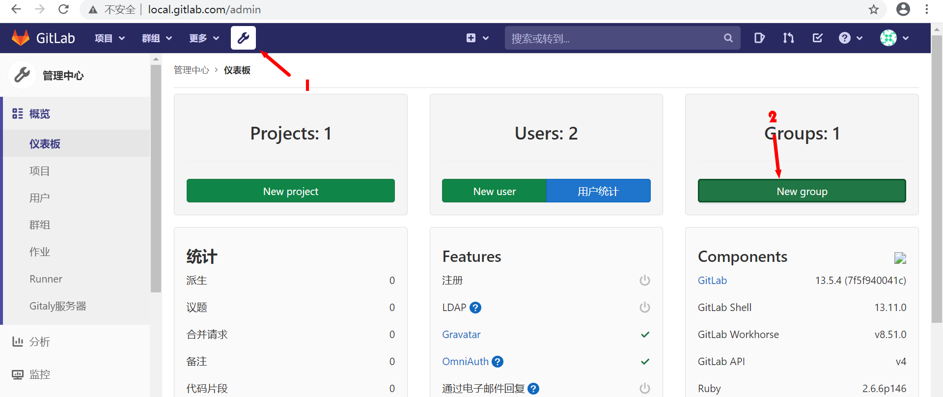Screen dimensions: 943x397
Task: Click the Components broken image icon
Action: [x=900, y=258]
